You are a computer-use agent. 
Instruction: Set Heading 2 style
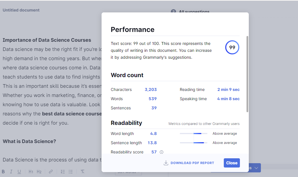point(39,172)
